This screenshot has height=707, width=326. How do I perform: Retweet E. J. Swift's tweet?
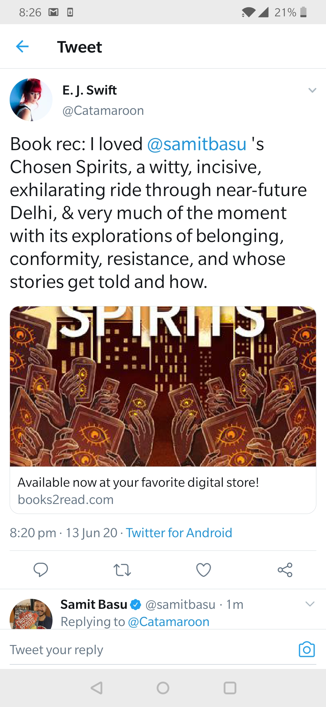(x=122, y=570)
